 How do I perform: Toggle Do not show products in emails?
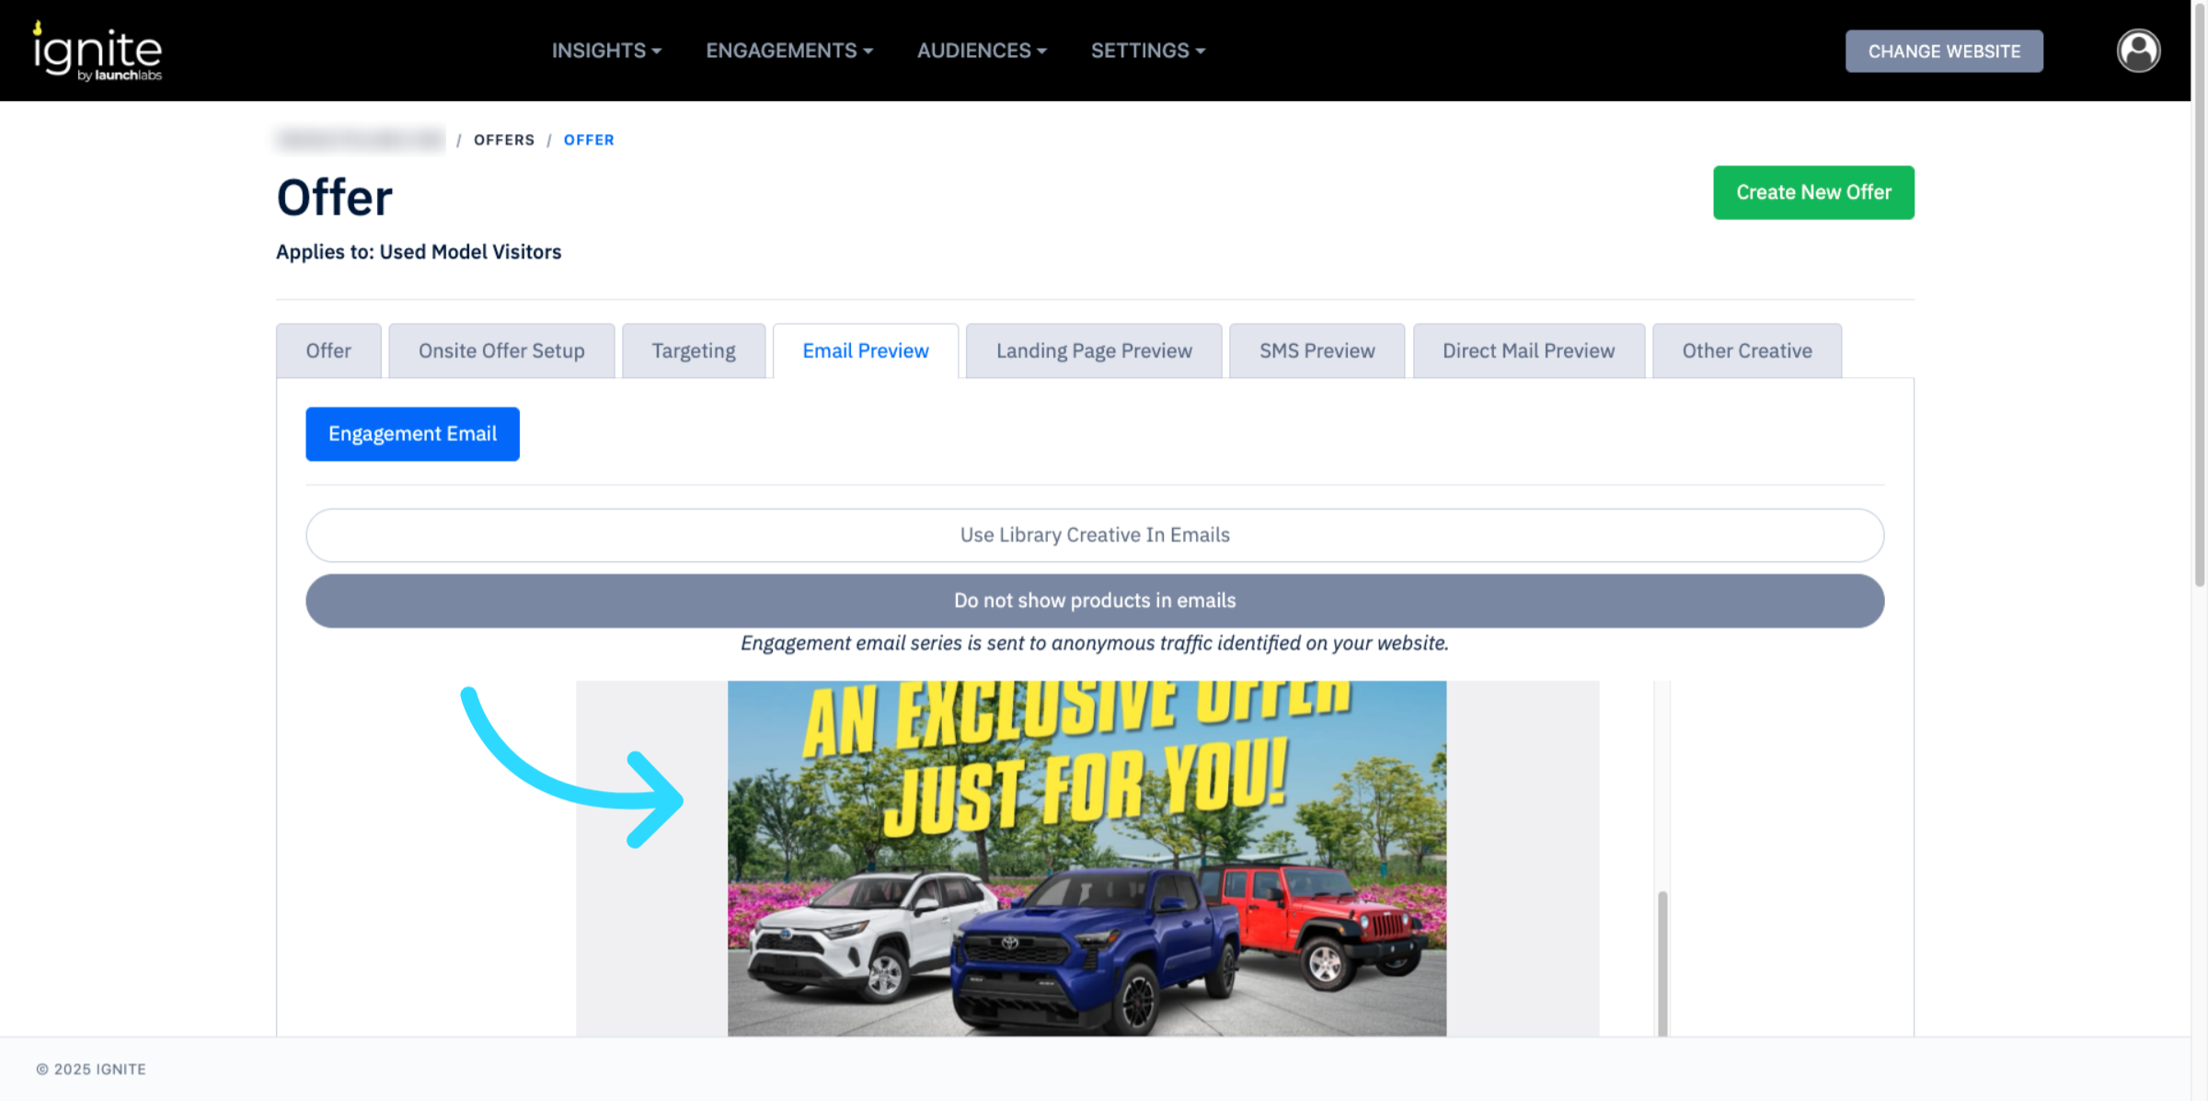pos(1094,601)
